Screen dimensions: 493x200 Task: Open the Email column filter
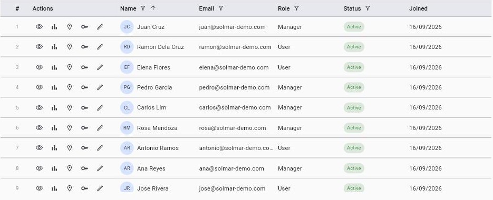(x=221, y=8)
